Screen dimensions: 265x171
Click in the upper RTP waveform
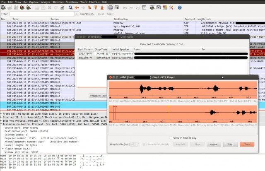183,90
